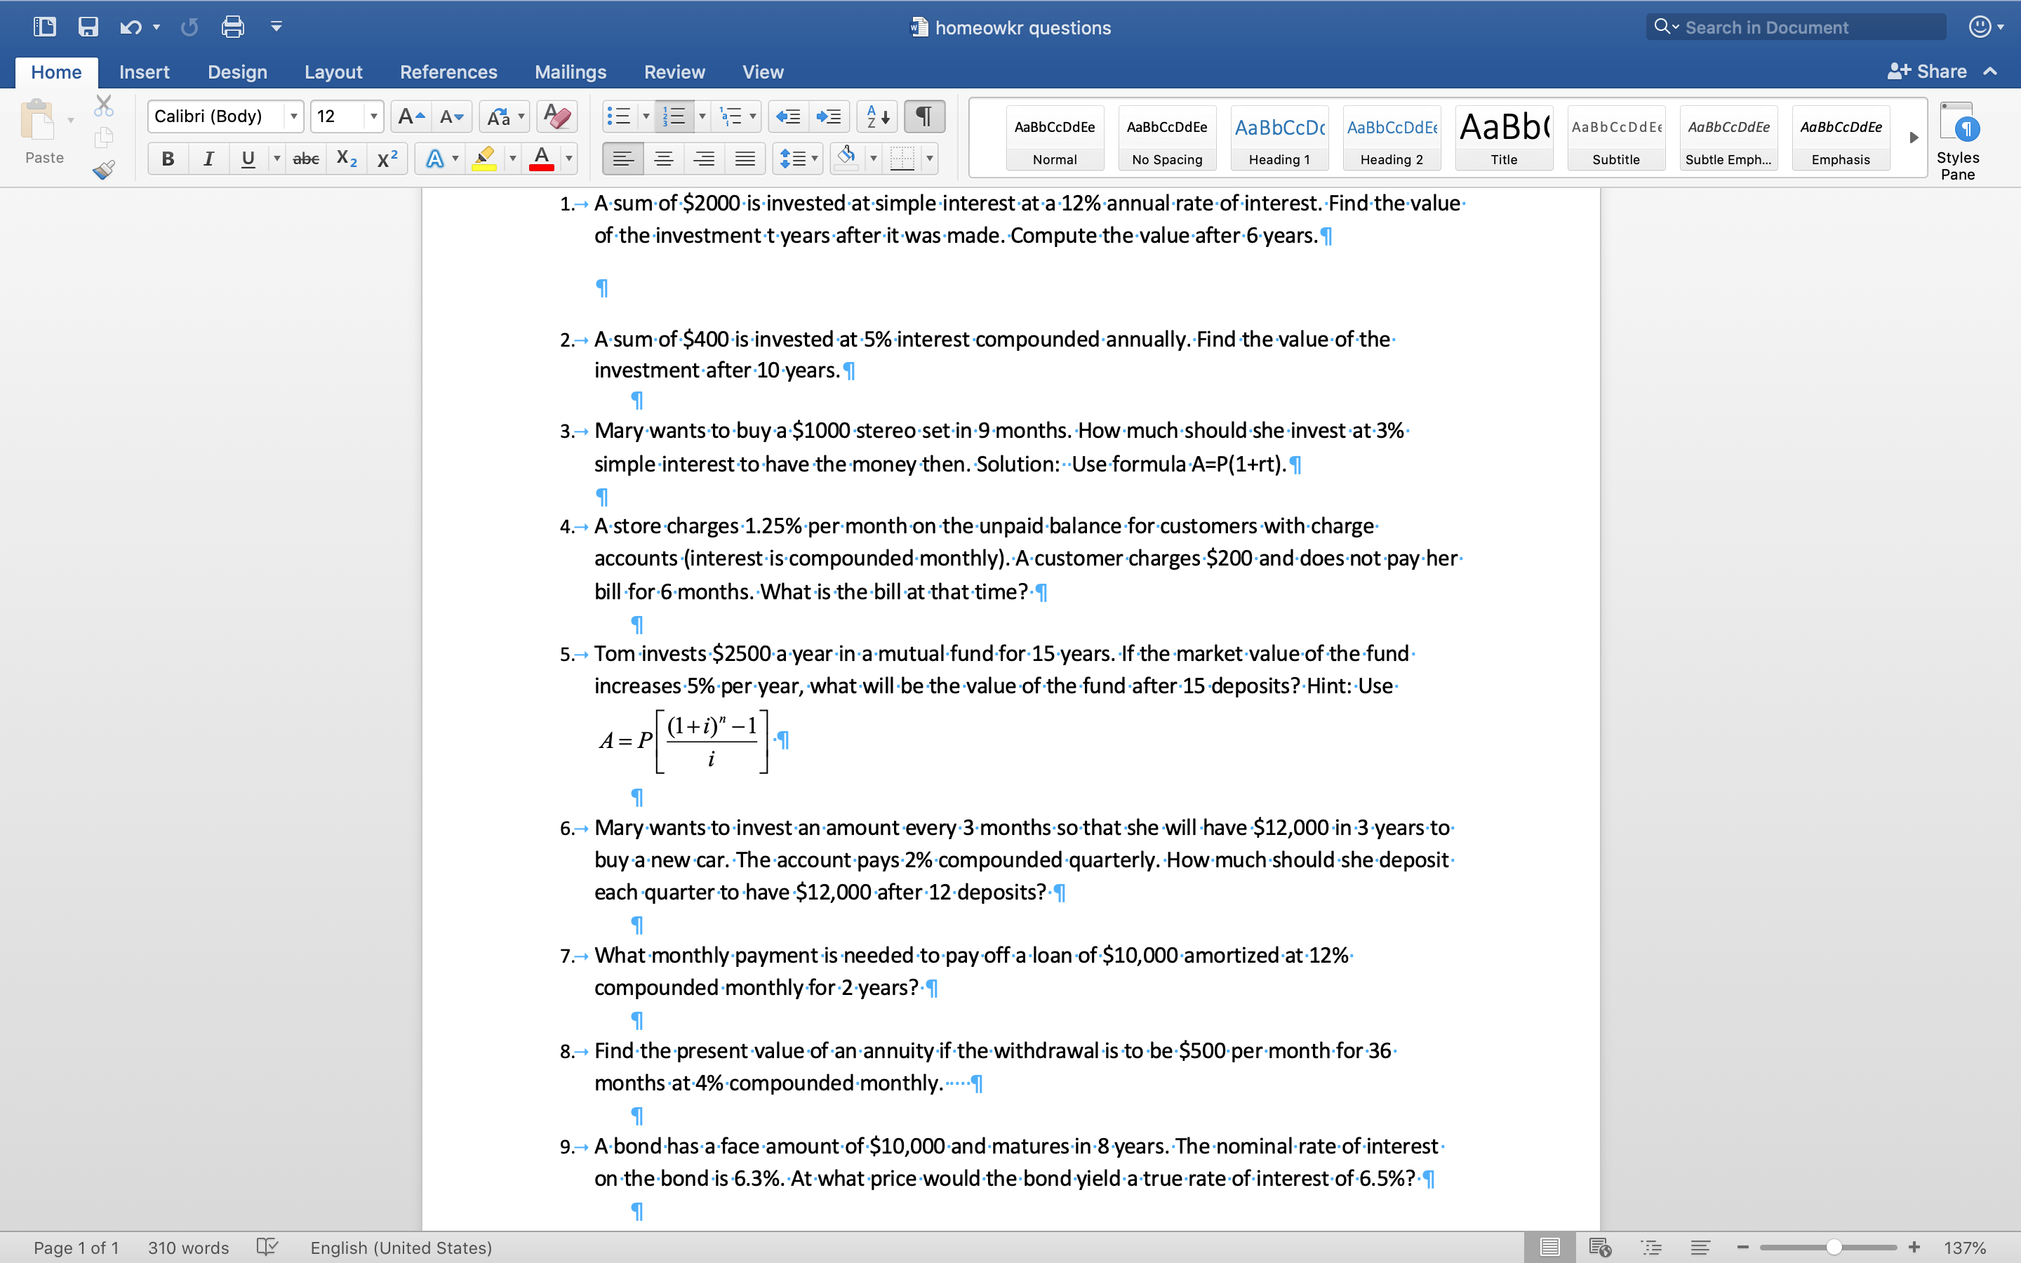Open the Mailings ribbon tab

pyautogui.click(x=571, y=72)
